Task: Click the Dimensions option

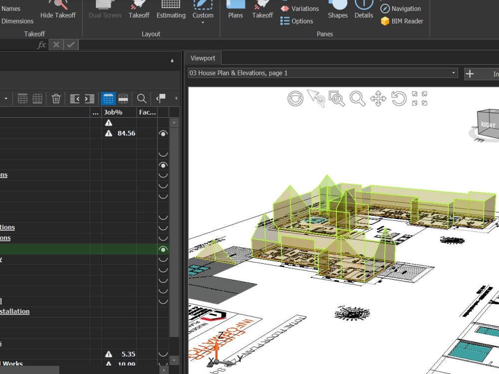Action: (17, 21)
